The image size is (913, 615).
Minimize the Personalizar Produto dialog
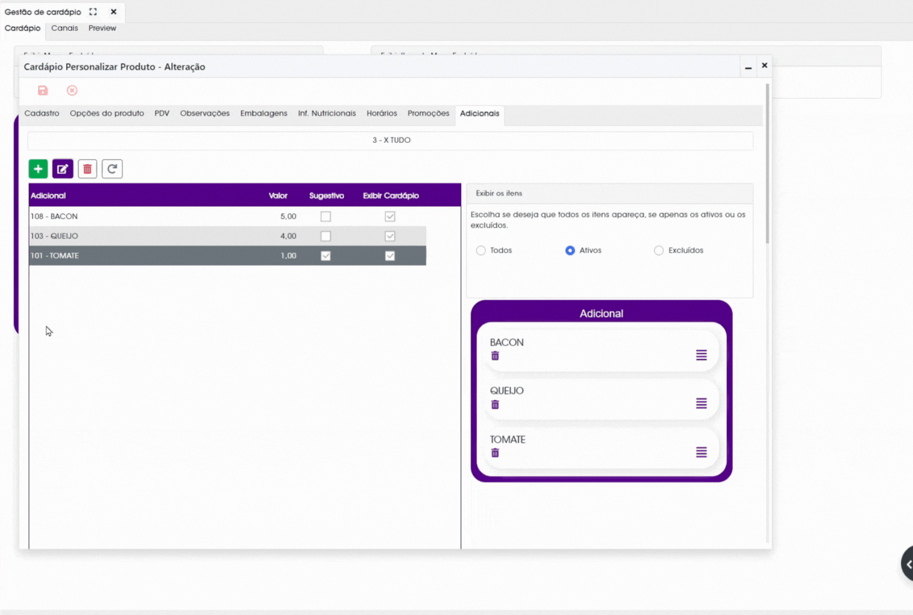click(x=748, y=67)
